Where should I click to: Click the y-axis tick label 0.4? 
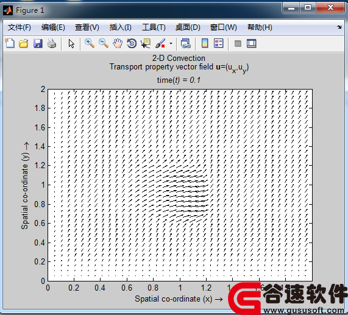pyautogui.click(x=40, y=242)
